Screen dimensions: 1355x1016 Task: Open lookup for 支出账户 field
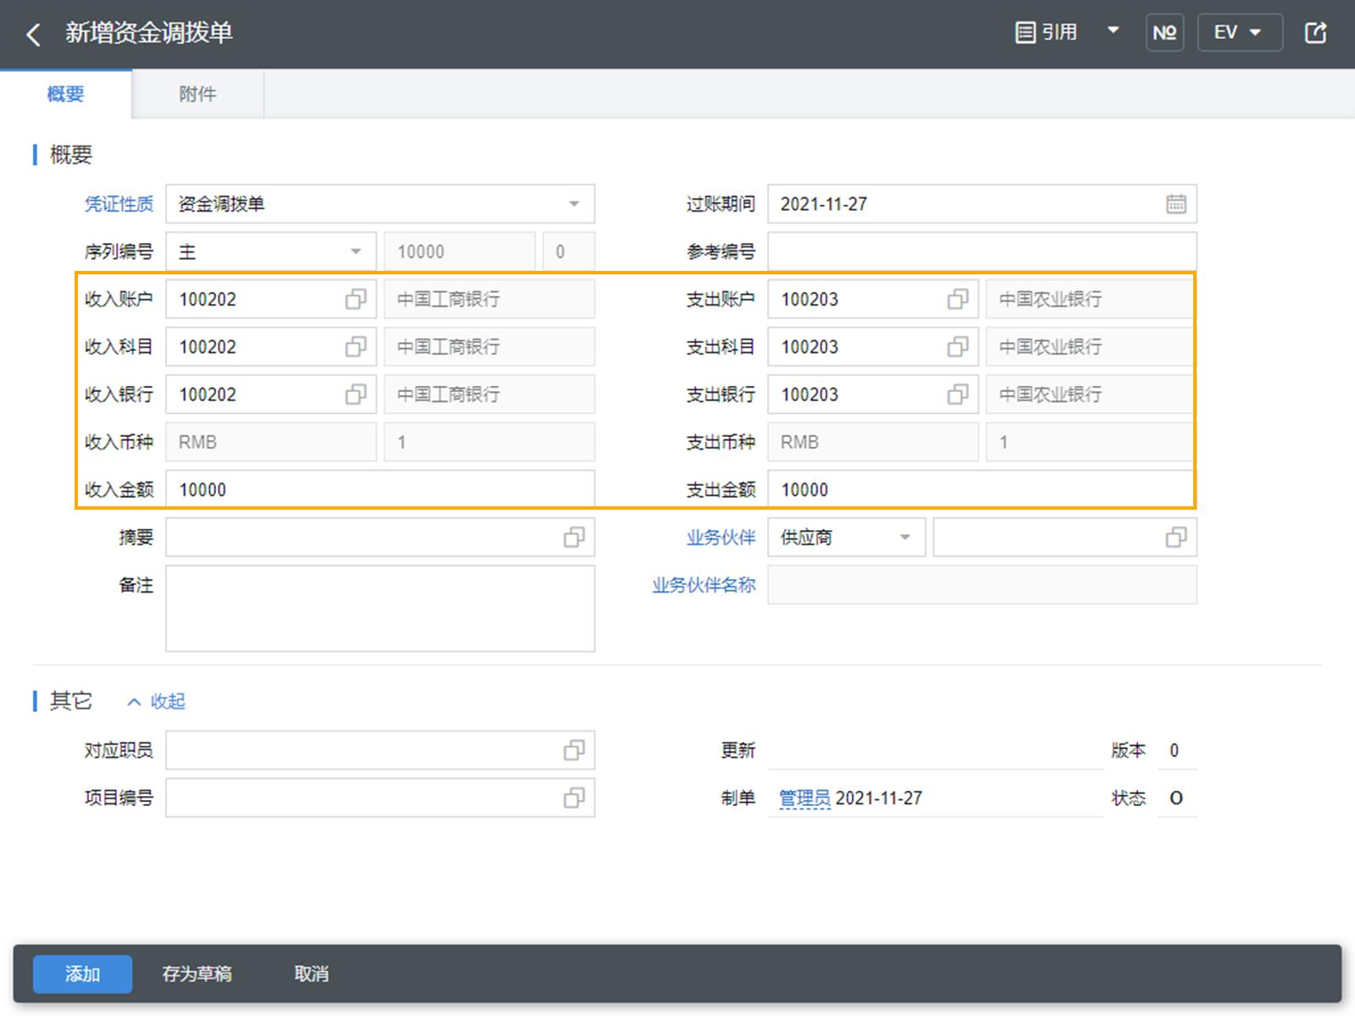pyautogui.click(x=958, y=299)
